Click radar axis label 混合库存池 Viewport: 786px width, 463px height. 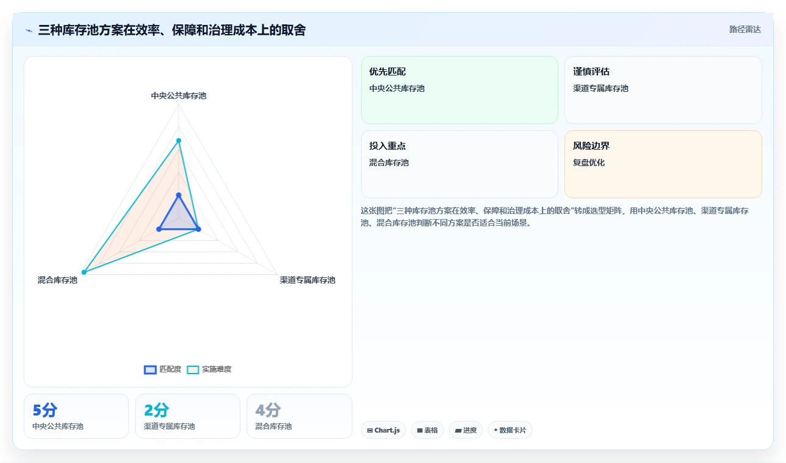[57, 280]
